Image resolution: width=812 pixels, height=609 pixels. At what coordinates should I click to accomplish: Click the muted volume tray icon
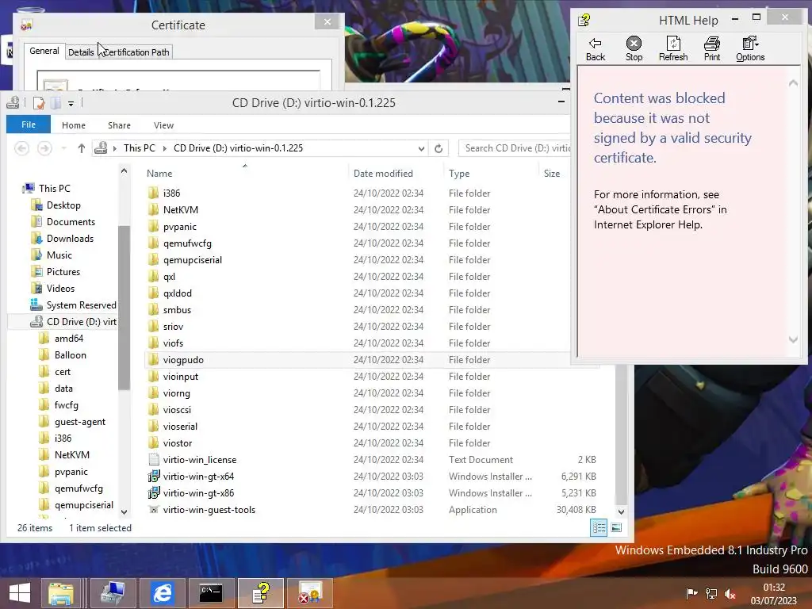tap(730, 594)
